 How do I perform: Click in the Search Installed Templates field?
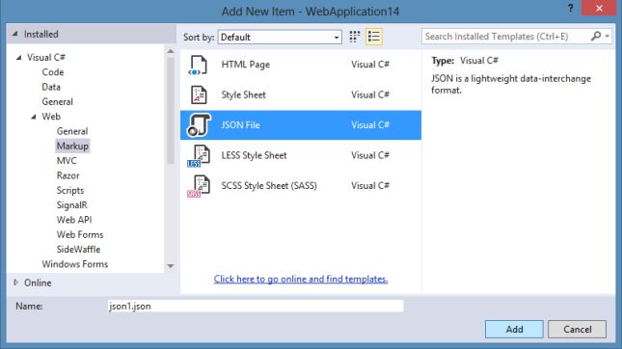click(x=505, y=37)
